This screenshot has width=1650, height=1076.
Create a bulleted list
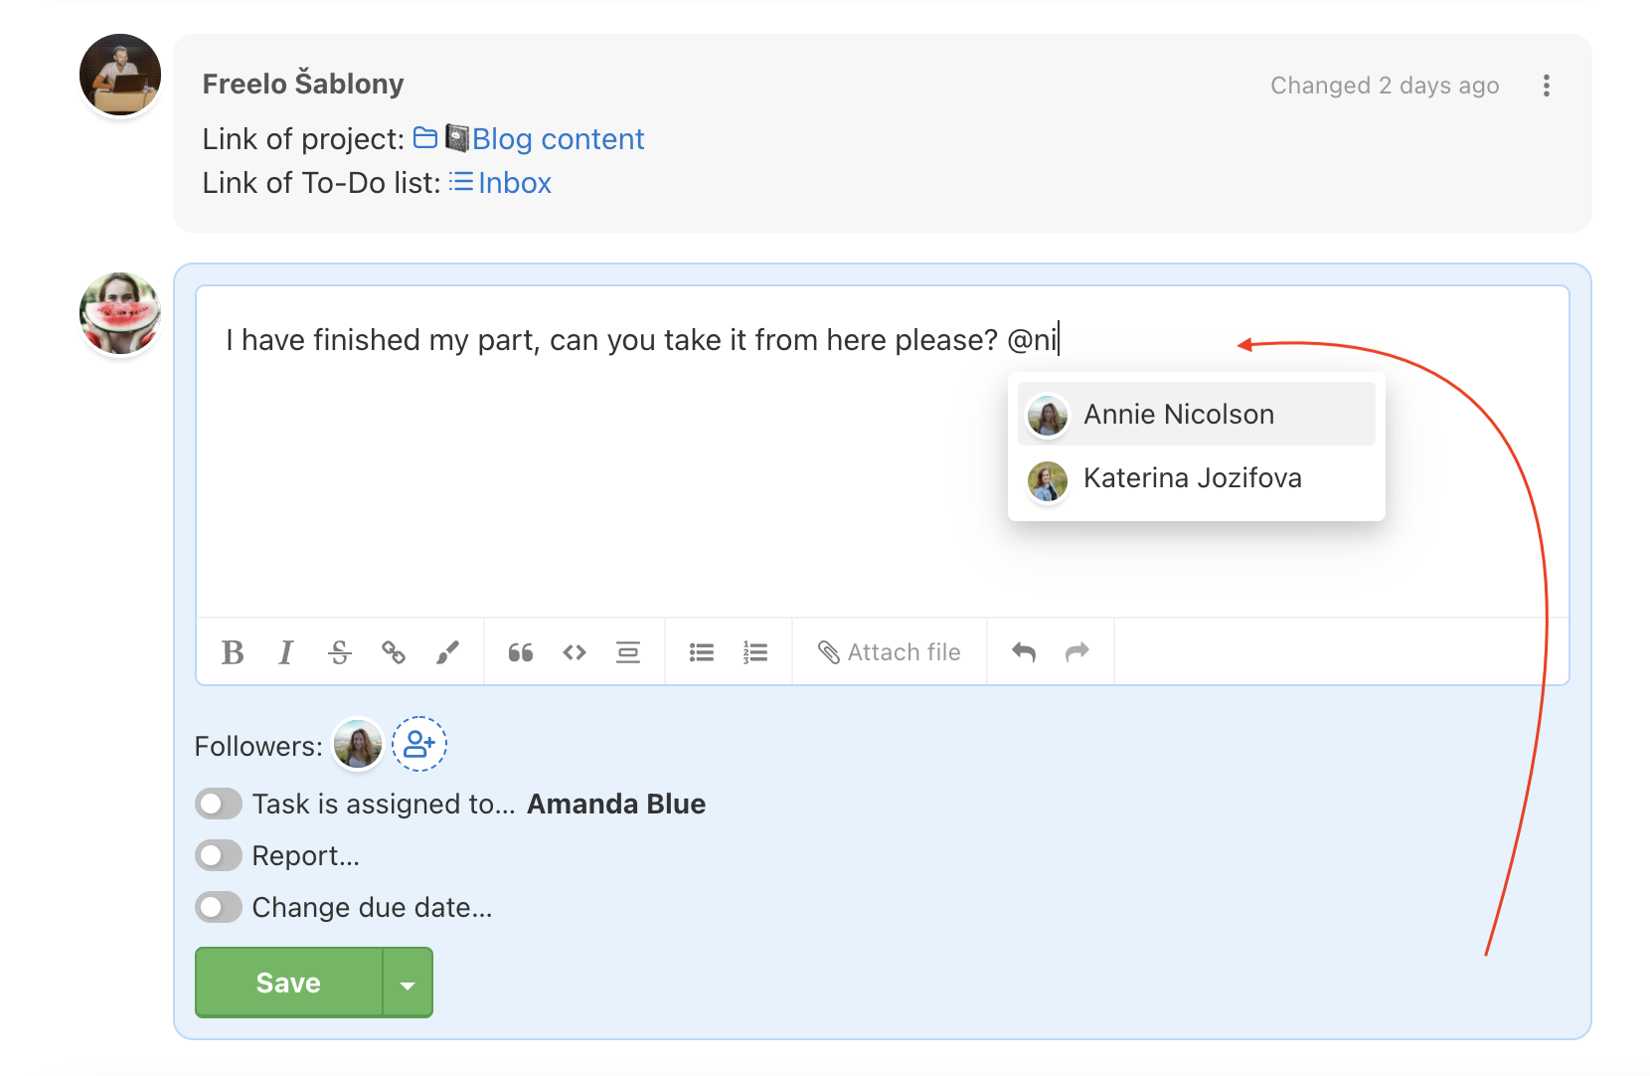click(702, 652)
